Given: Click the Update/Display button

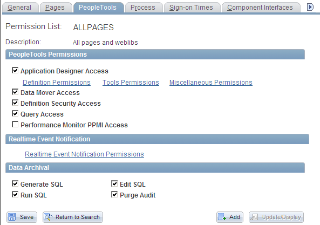Looking at the screenshot, I should pos(276,217).
